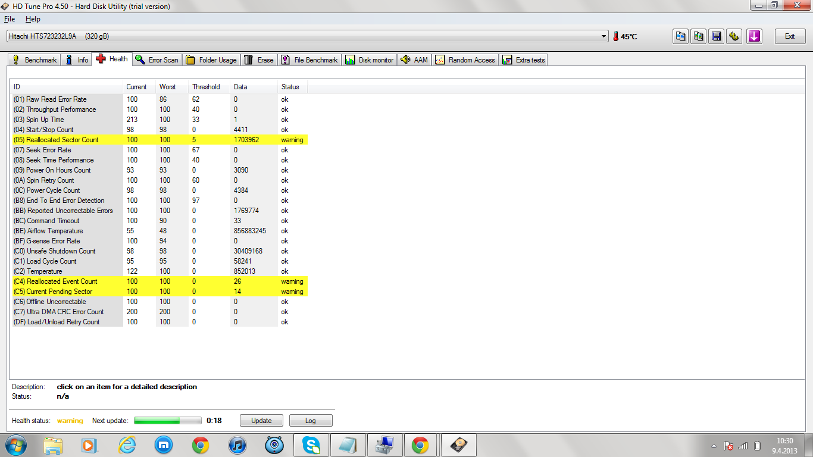Select the Current Pending Sector row
This screenshot has width=813, height=457.
(160, 292)
